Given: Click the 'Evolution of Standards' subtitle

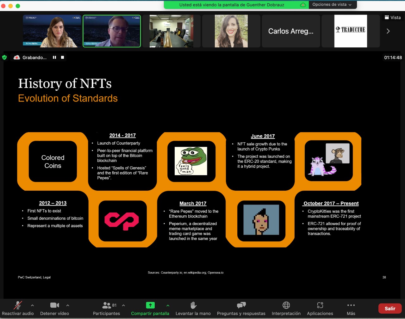Looking at the screenshot, I should click(x=68, y=98).
